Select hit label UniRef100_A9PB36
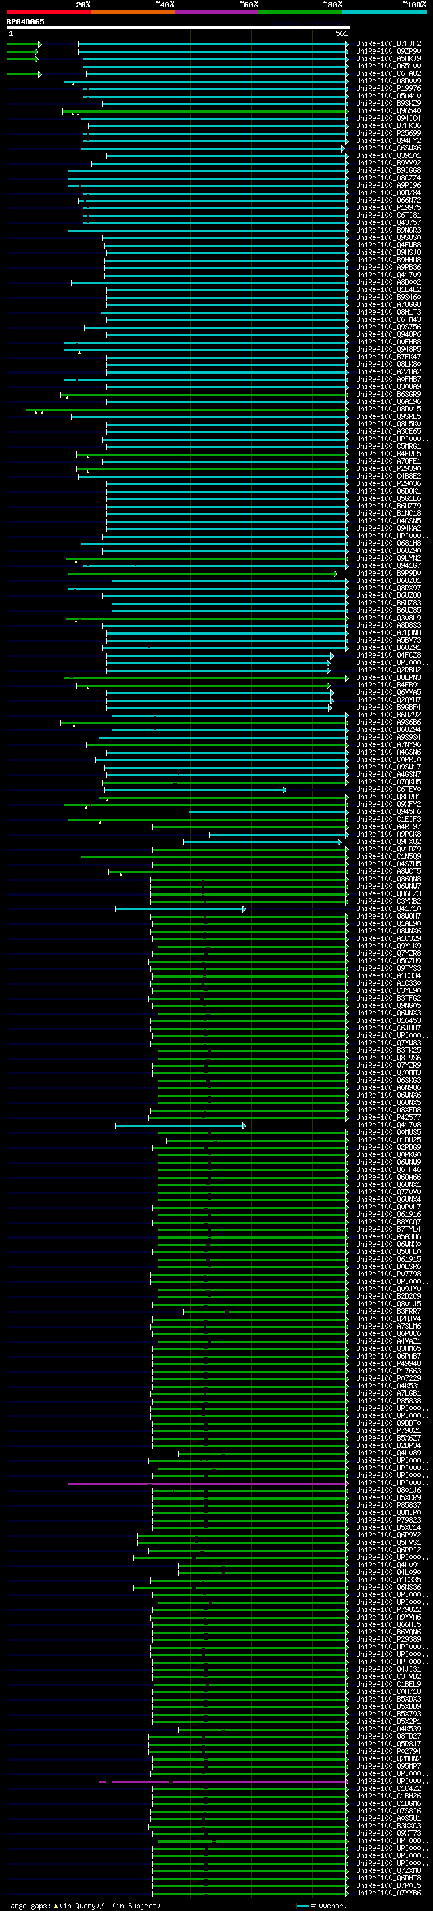433x1911 pixels. [388, 268]
